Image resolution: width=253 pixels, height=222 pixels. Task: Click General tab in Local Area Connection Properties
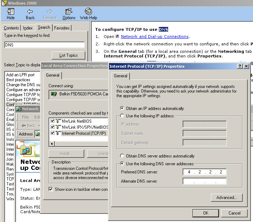point(53,75)
